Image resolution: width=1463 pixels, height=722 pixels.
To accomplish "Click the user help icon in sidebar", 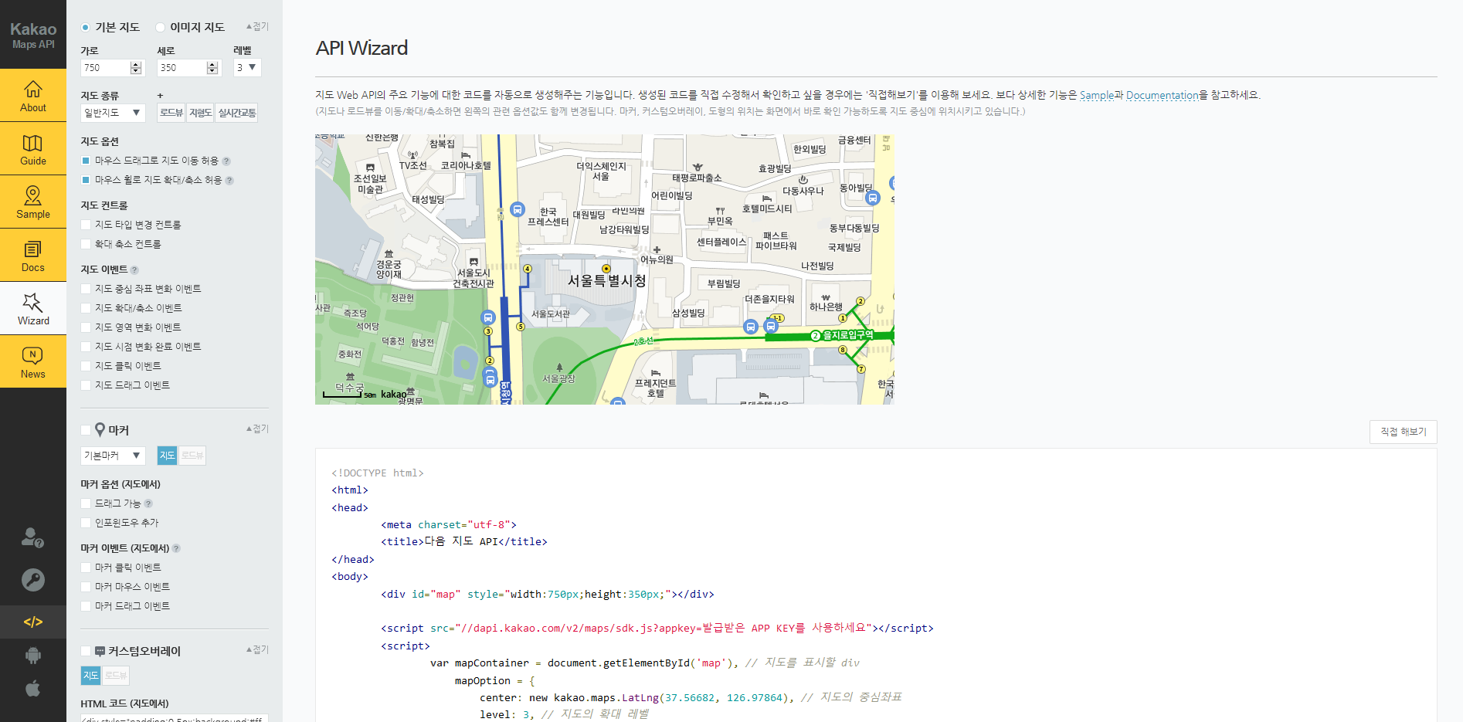I will [x=32, y=537].
